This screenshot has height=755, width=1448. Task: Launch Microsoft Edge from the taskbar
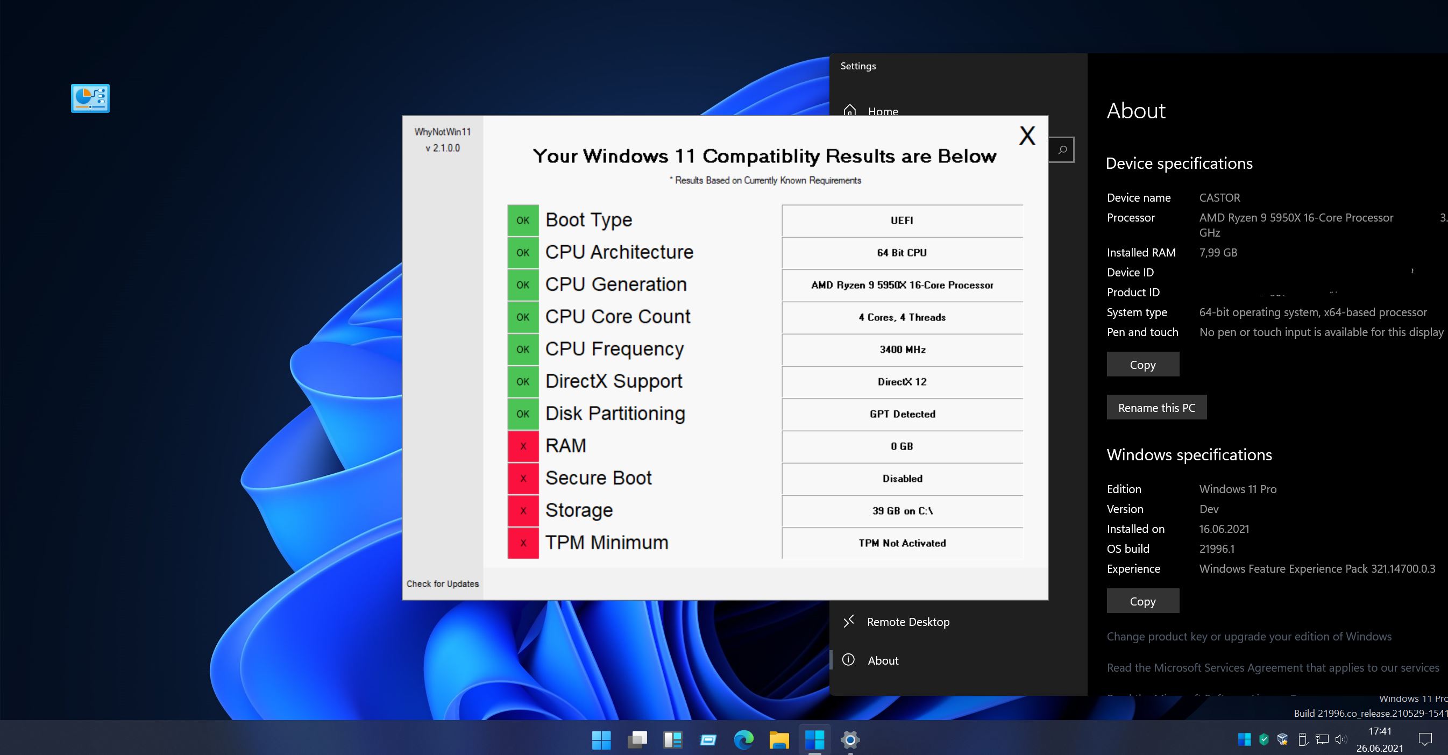tap(744, 740)
